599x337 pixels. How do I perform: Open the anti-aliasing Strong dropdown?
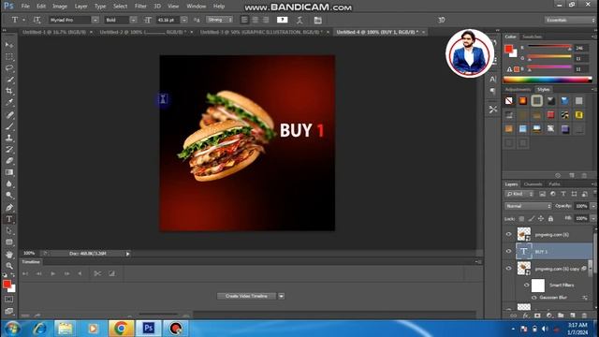coord(220,20)
